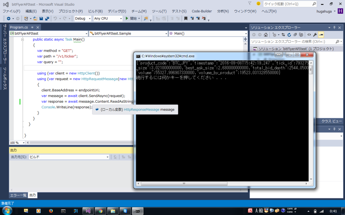Send feedback using the smiley icon
Viewport: 345px width, 215px height.
tap(258, 3)
